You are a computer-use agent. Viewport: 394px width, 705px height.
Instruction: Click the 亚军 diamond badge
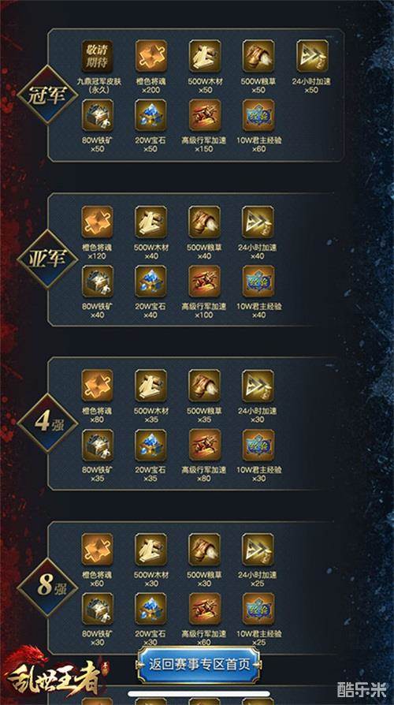pyautogui.click(x=47, y=259)
